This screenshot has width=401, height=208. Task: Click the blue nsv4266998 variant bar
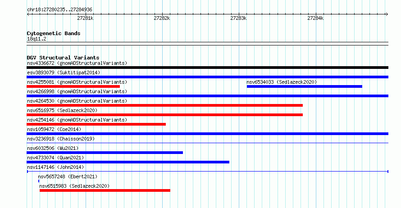pos(207,96)
